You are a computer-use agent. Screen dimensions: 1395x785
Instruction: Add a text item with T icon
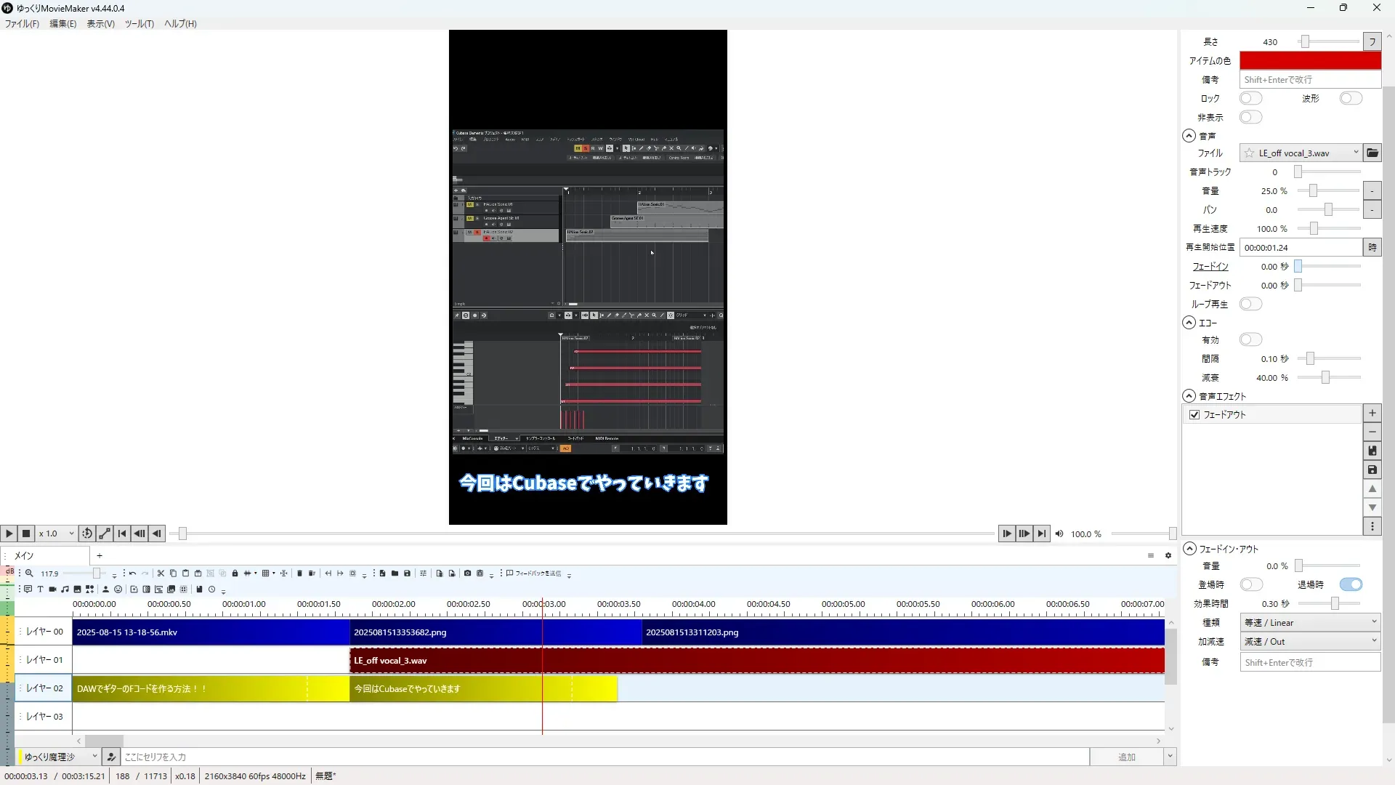pyautogui.click(x=40, y=589)
